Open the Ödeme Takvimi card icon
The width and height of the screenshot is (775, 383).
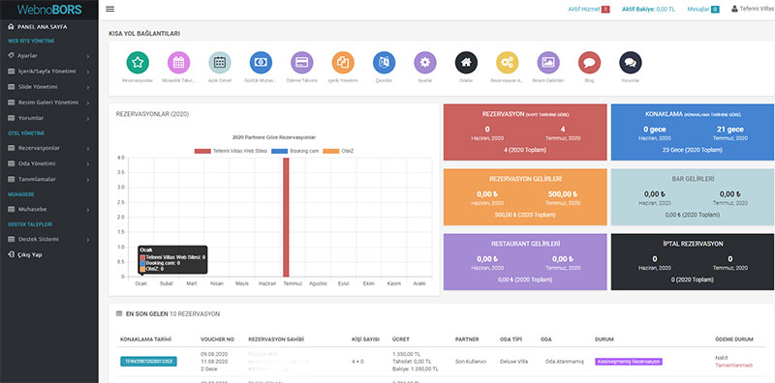(302, 63)
